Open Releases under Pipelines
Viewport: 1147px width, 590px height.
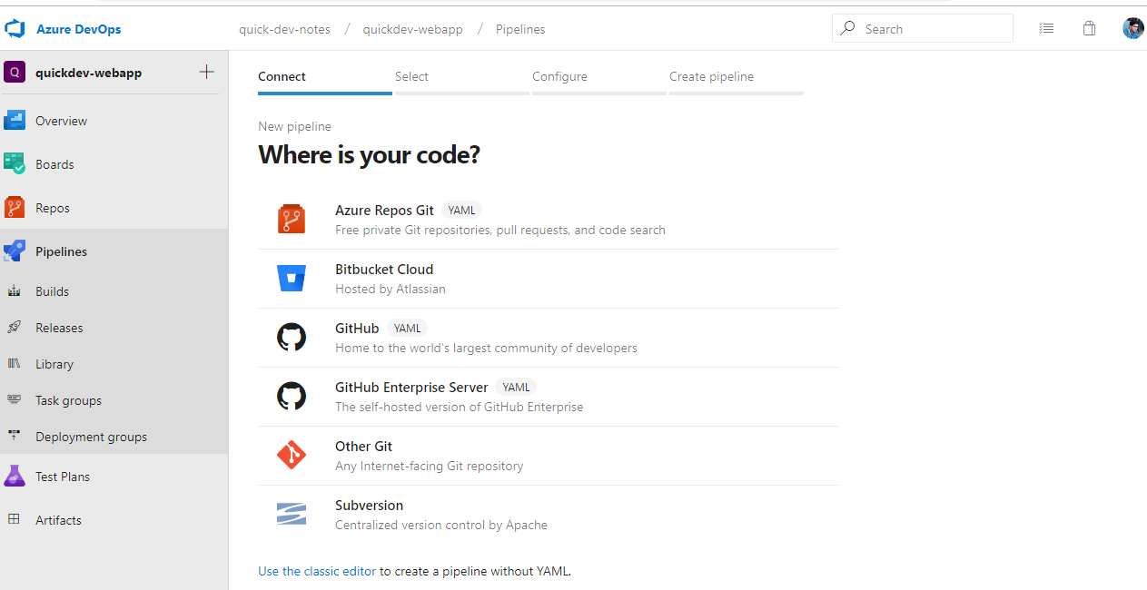tap(114, 328)
